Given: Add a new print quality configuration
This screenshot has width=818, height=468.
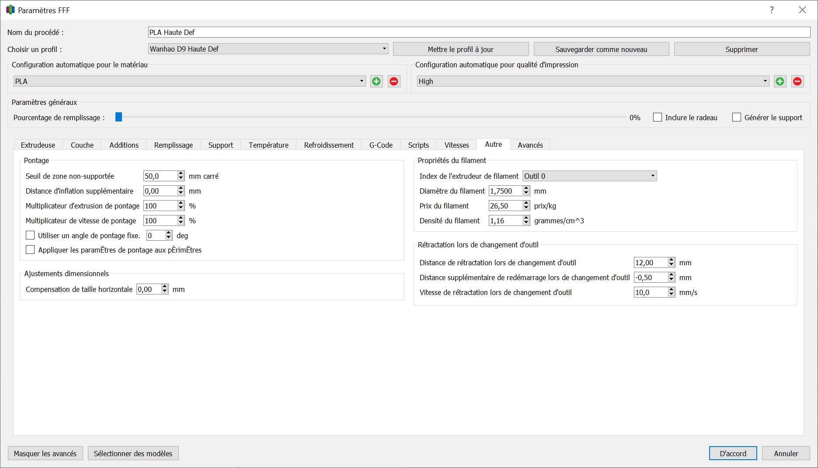Looking at the screenshot, I should pyautogui.click(x=780, y=81).
